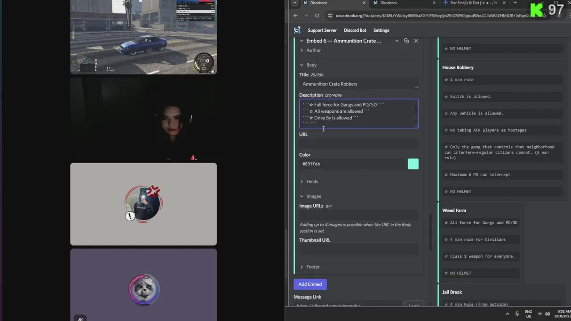The image size is (571, 321).
Task: Click 'Class 1 weapon for everyone.' line
Action: coord(480,256)
